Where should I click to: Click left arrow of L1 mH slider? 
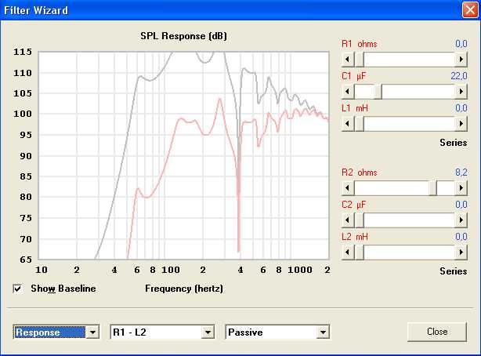click(347, 123)
